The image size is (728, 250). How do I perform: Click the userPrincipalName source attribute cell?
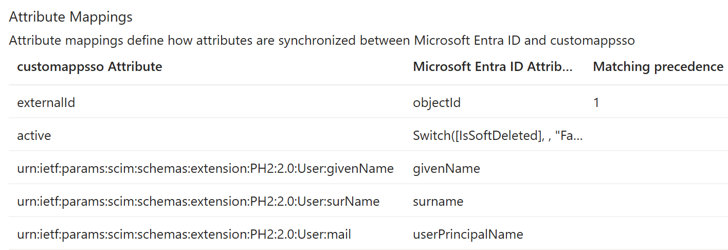468,234
